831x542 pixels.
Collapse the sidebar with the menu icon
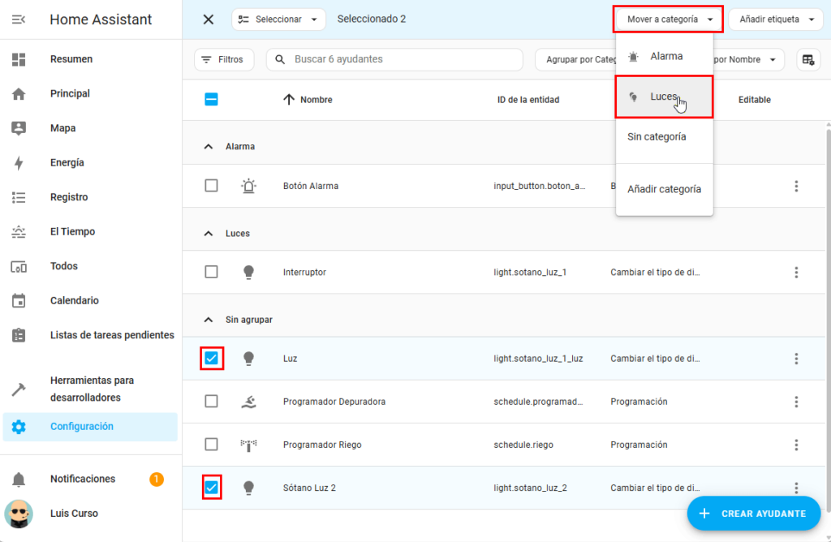coord(18,19)
